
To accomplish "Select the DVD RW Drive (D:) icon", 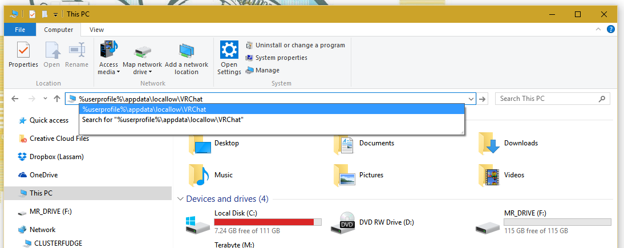I will (343, 222).
